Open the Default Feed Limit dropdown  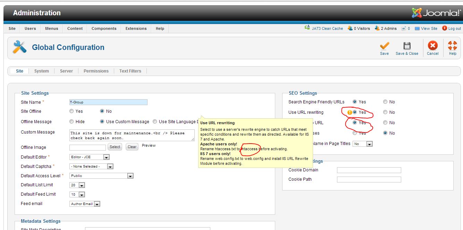77,195
